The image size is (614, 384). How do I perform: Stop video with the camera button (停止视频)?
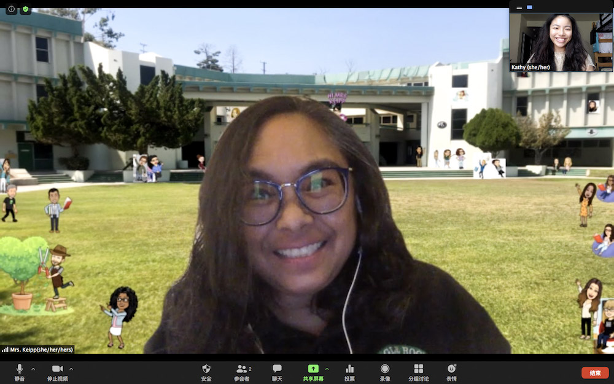pyautogui.click(x=57, y=371)
